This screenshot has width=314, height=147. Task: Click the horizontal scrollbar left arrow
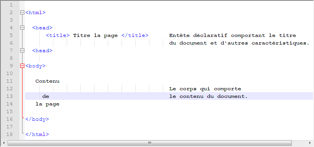coord(4,143)
